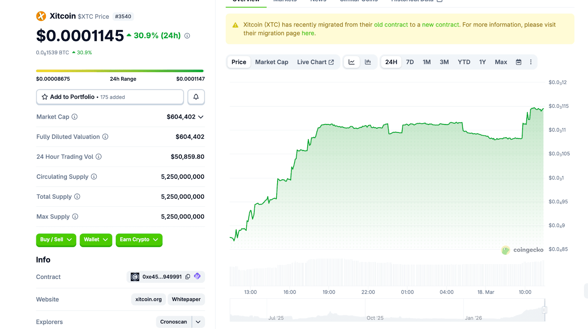Screen dimensions: 588x329
Task: Open the Buy / Sell dropdown
Action: click(x=56, y=240)
